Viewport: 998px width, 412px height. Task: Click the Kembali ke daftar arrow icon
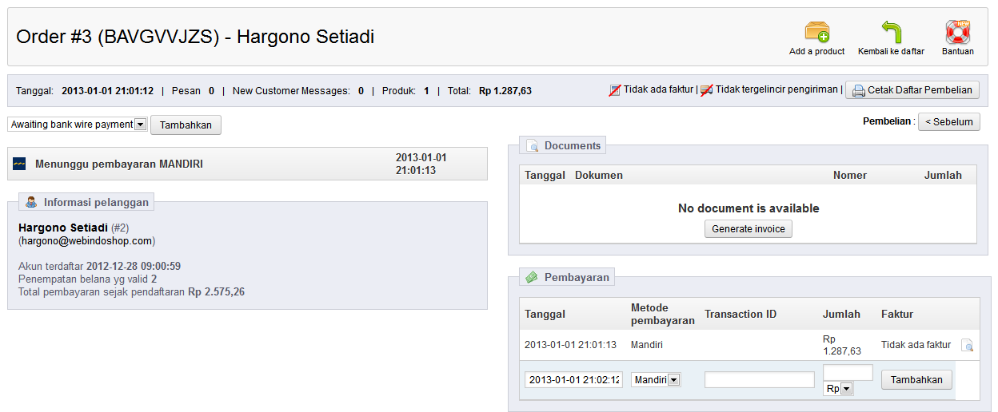point(891,32)
